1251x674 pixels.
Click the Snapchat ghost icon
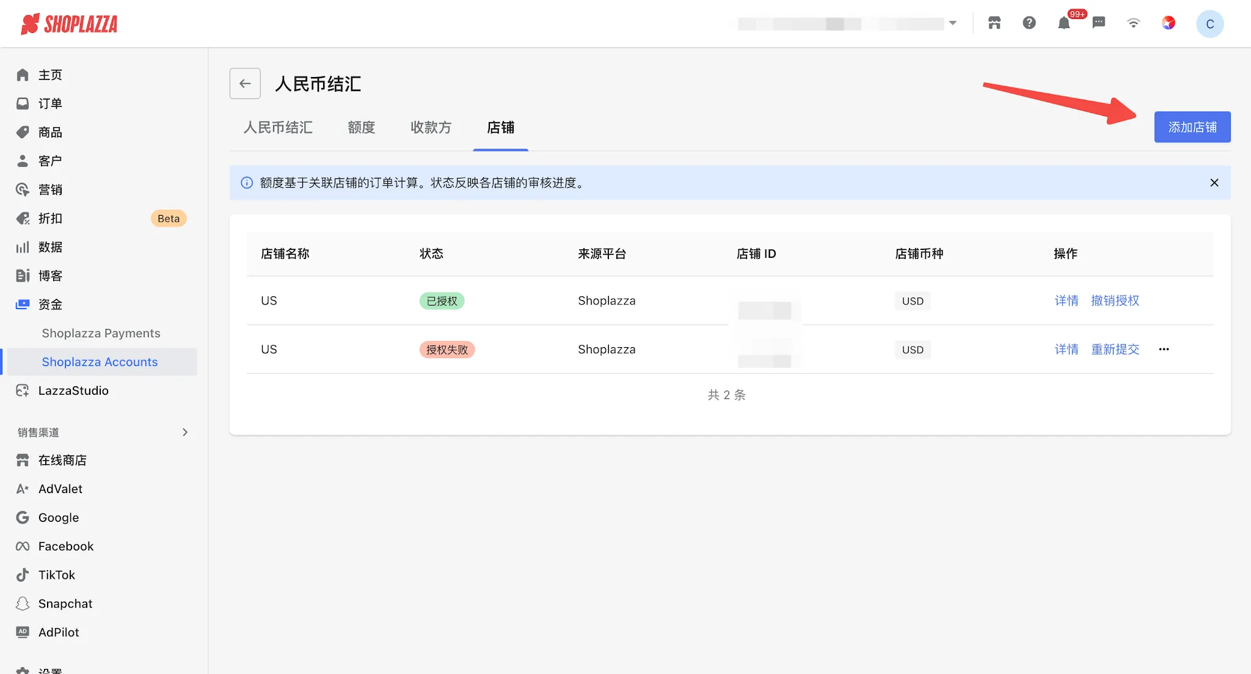coord(23,604)
